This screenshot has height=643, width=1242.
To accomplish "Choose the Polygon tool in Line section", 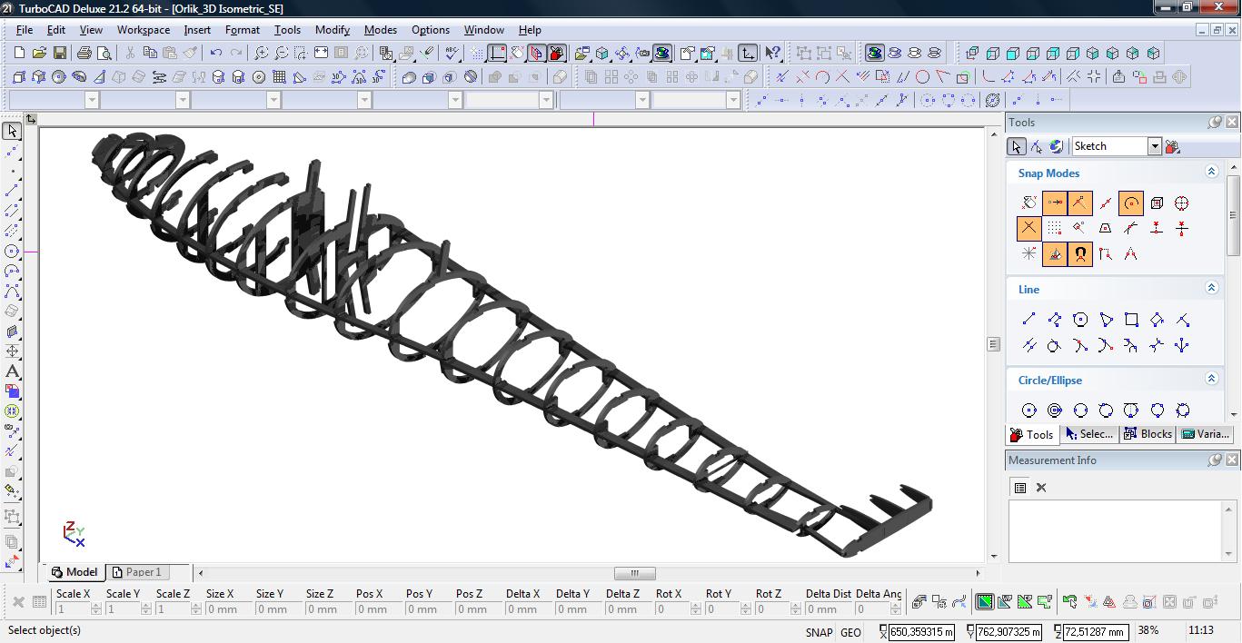I will pos(1080,320).
